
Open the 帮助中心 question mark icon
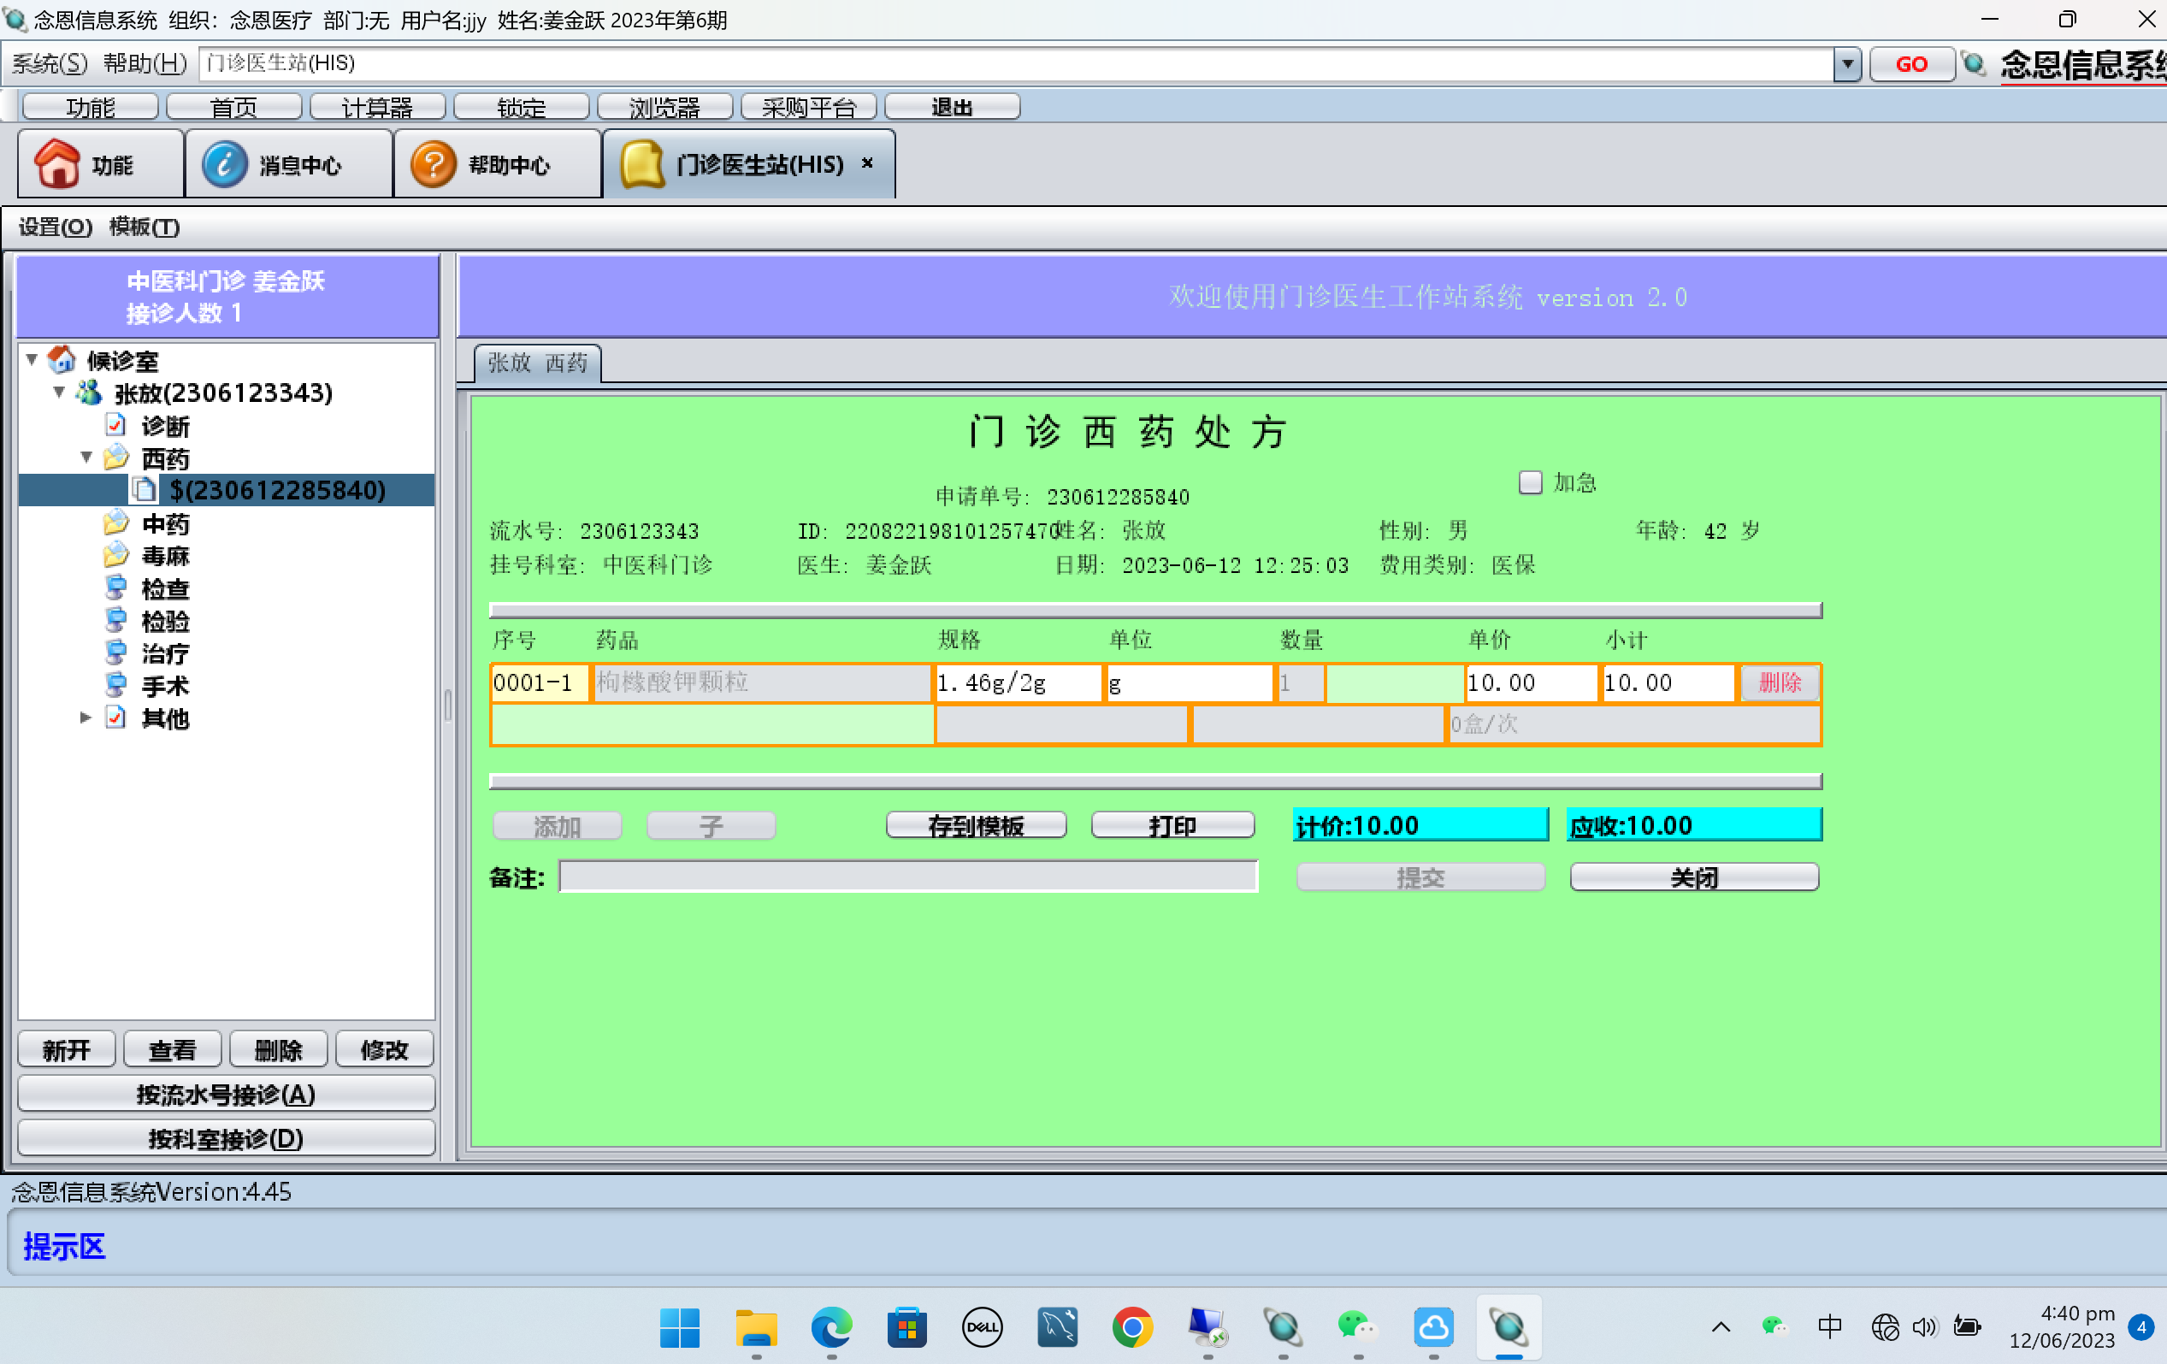(x=433, y=163)
